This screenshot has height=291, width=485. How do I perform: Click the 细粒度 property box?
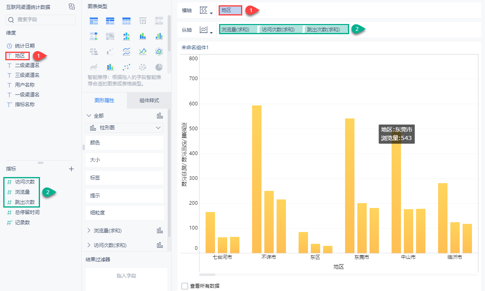point(124,212)
